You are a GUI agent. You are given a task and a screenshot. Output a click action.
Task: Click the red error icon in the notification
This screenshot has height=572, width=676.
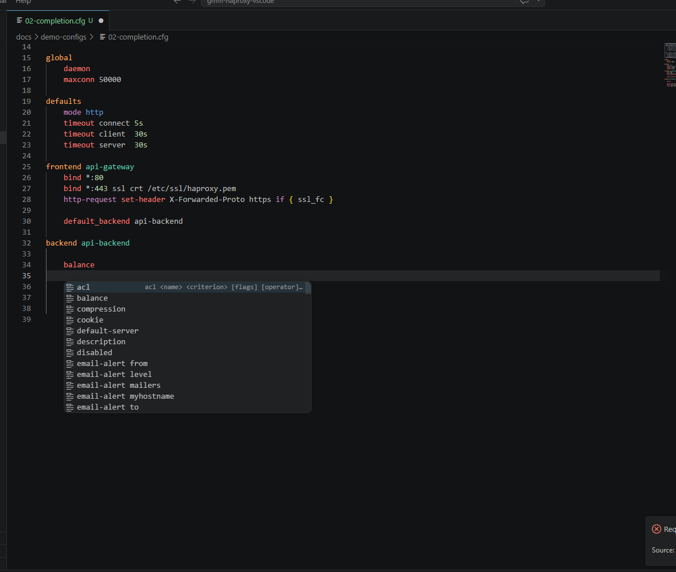[x=656, y=528]
